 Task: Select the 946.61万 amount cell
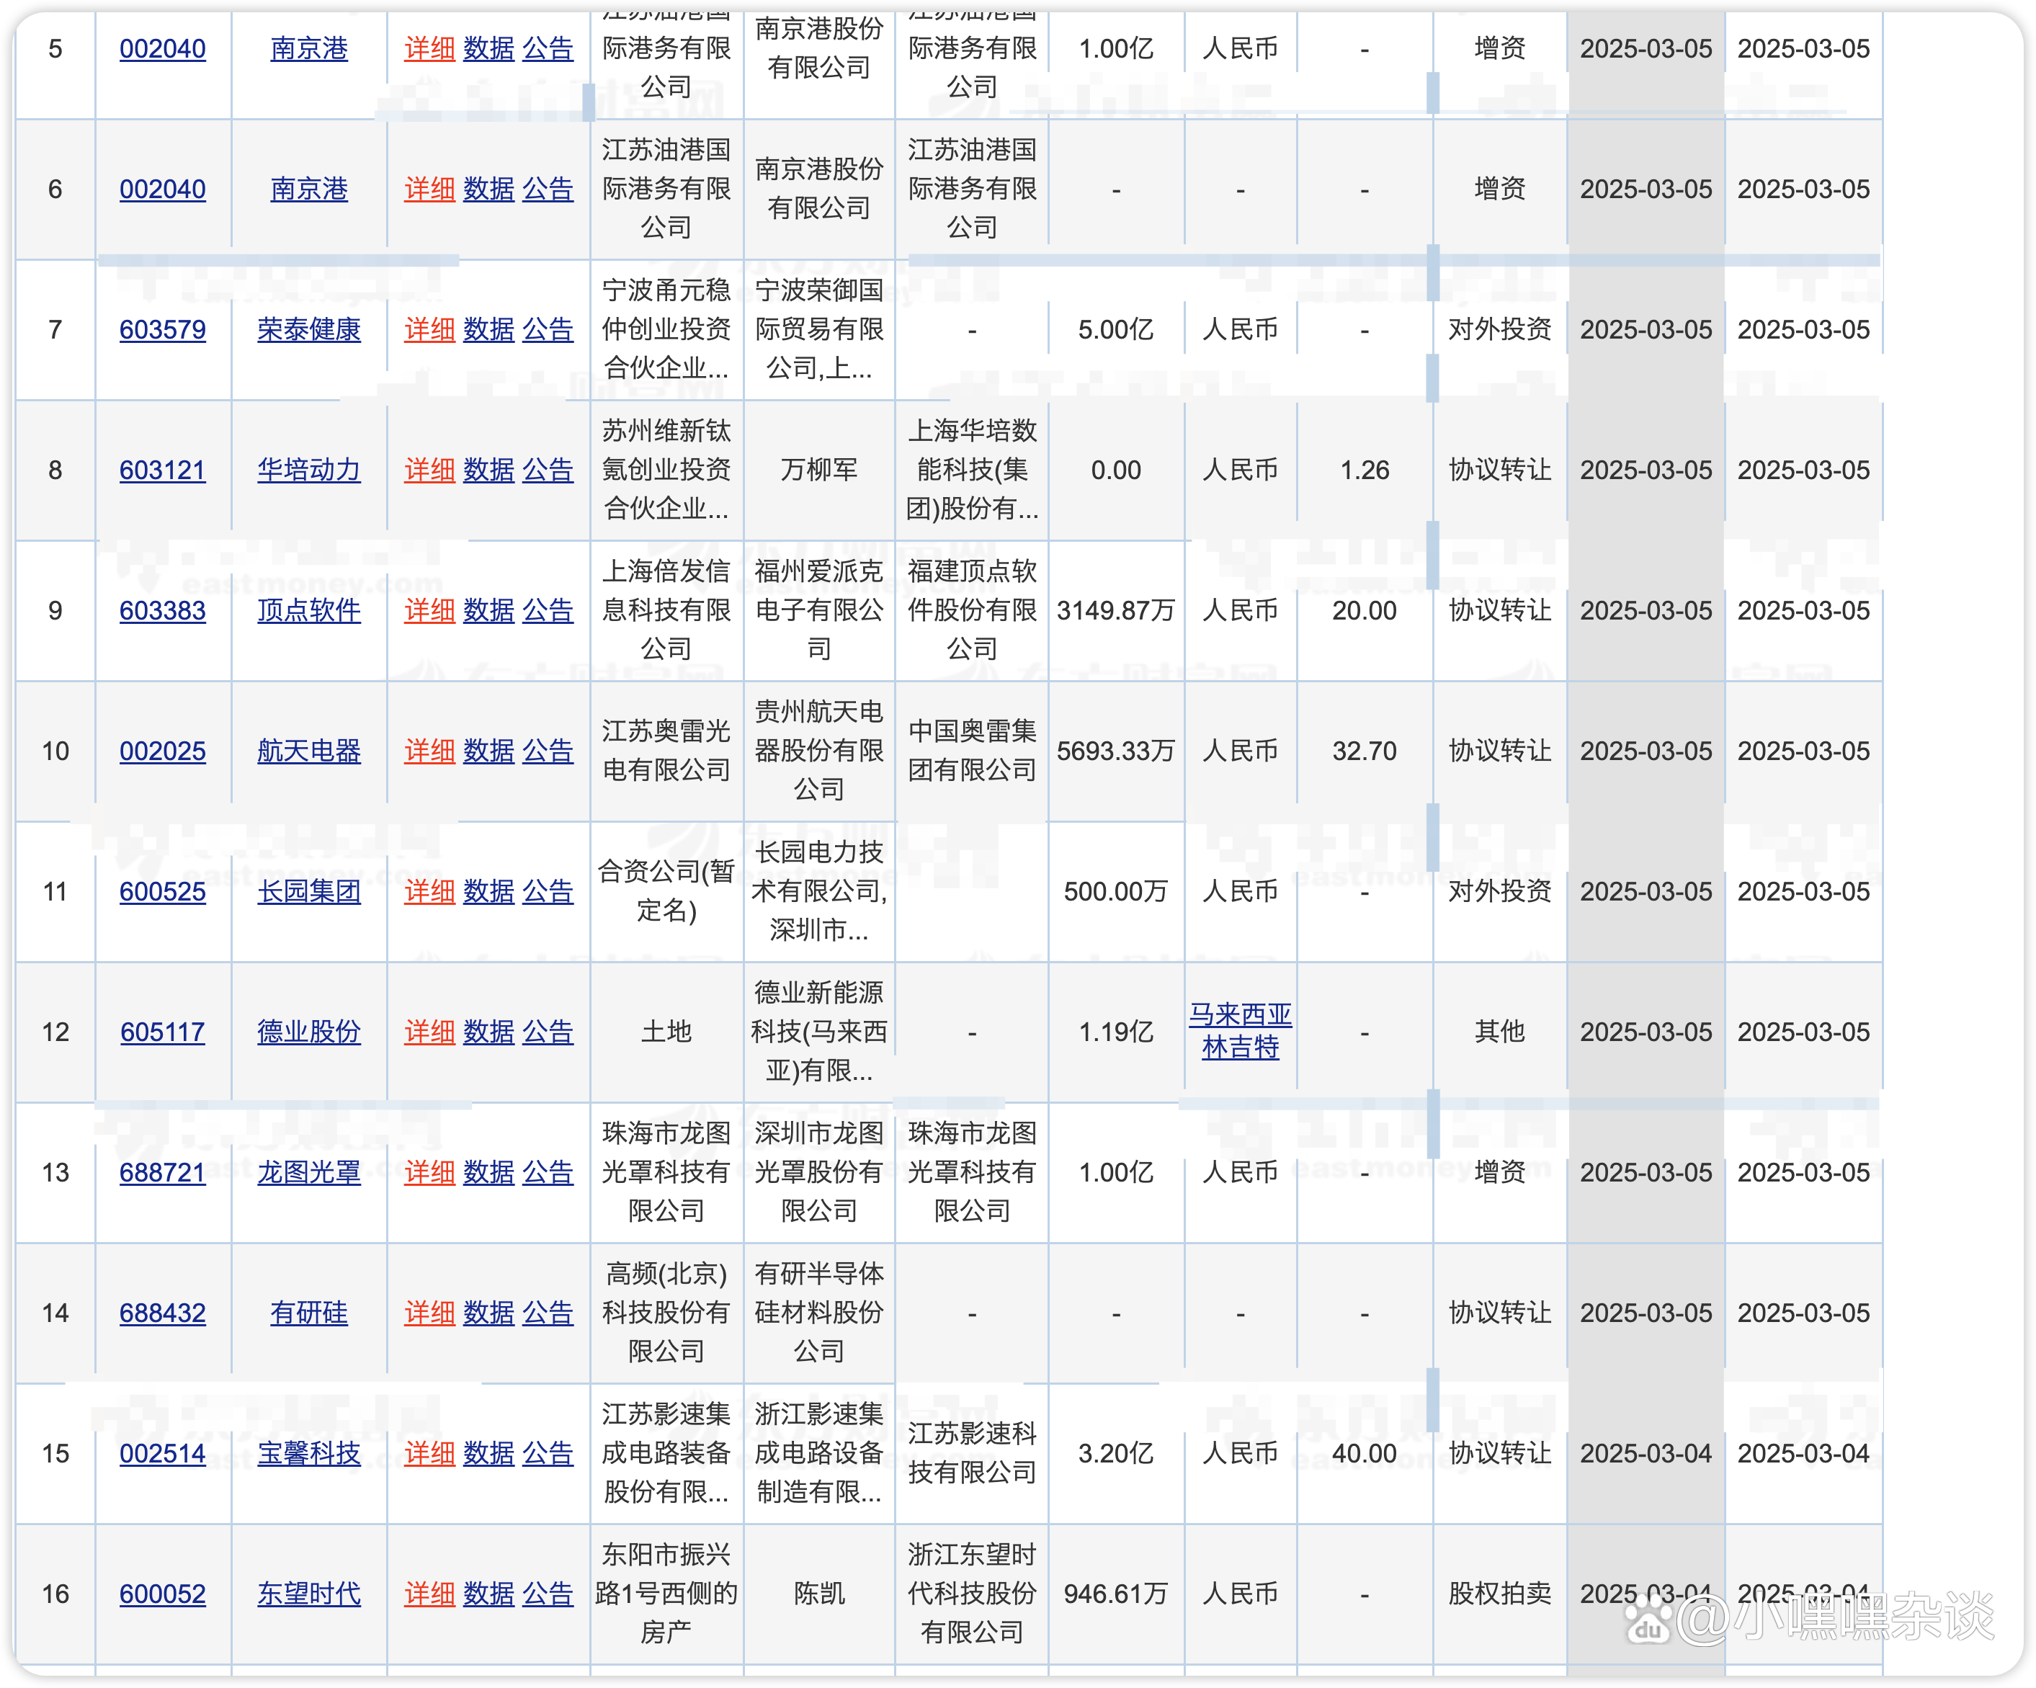point(1116,1594)
